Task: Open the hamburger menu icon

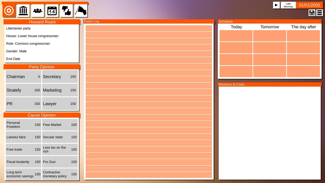Action: click(x=319, y=13)
